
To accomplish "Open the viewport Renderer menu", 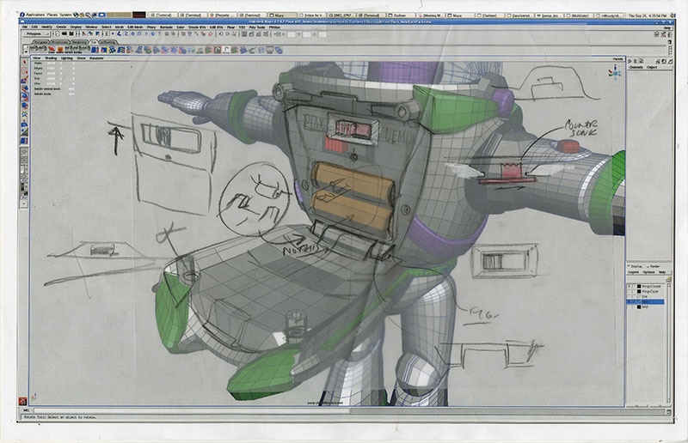I will point(96,58).
